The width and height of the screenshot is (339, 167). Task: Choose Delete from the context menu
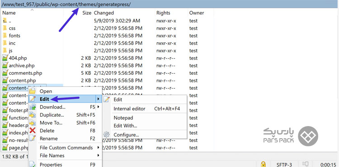tap(47, 131)
